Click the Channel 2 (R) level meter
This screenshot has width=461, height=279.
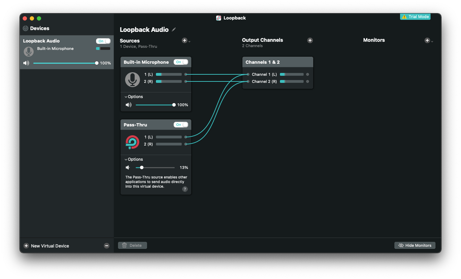pos(292,81)
